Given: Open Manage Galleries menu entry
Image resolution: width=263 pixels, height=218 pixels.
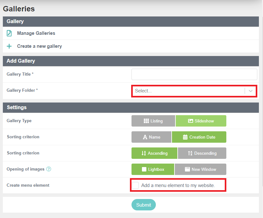Looking at the screenshot, I should coord(131,33).
